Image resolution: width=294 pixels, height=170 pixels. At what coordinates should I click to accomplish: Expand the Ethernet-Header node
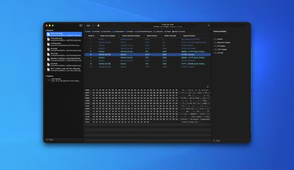coord(214,43)
